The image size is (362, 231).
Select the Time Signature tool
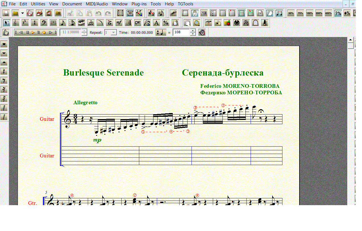35,23
